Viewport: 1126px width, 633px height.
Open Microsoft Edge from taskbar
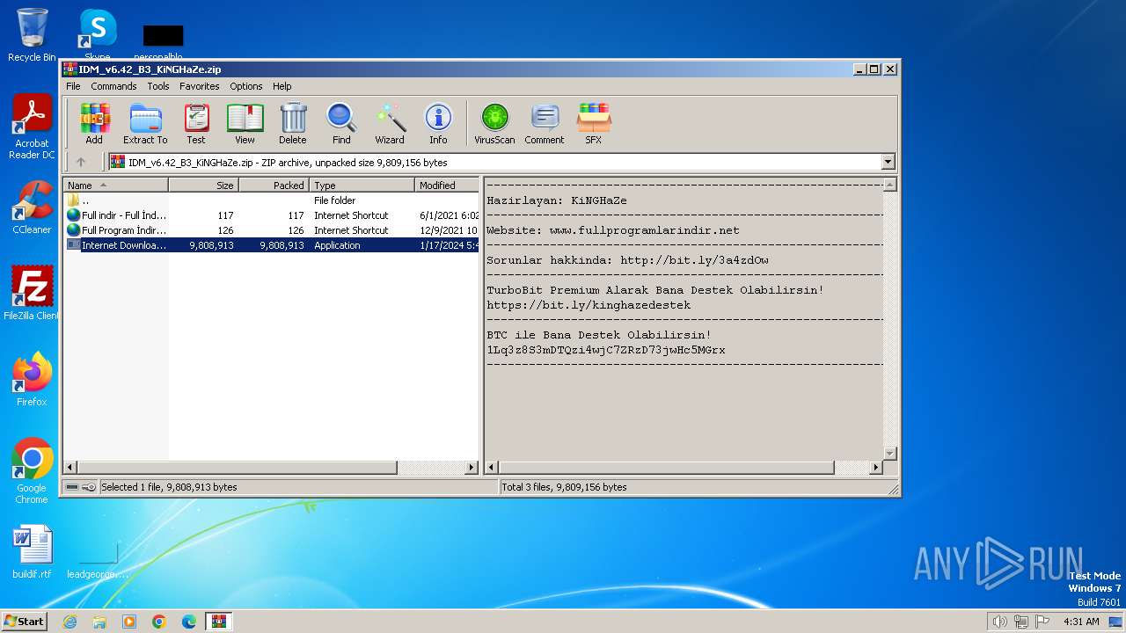(189, 622)
